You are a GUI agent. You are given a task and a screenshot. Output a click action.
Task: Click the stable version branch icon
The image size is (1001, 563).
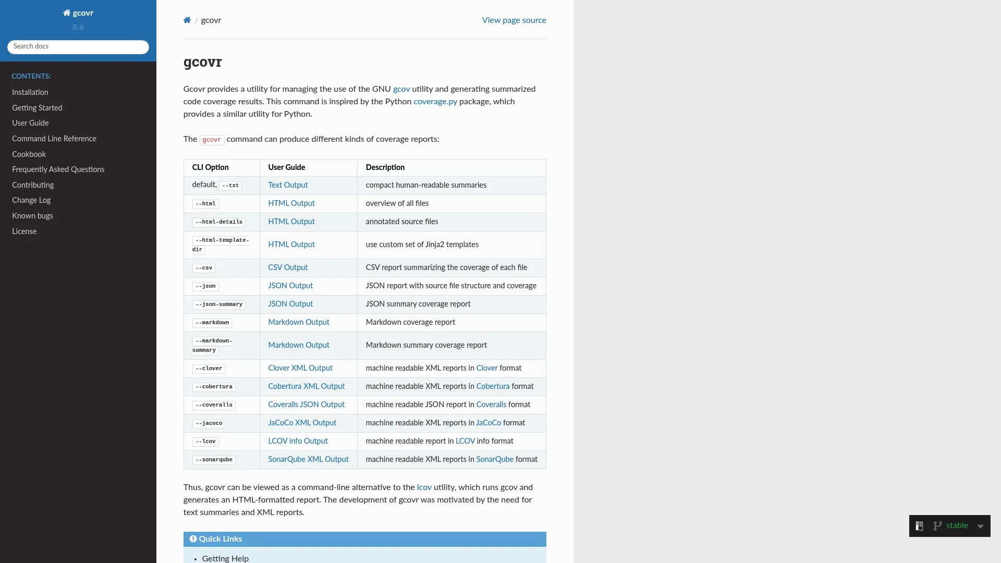coord(937,526)
